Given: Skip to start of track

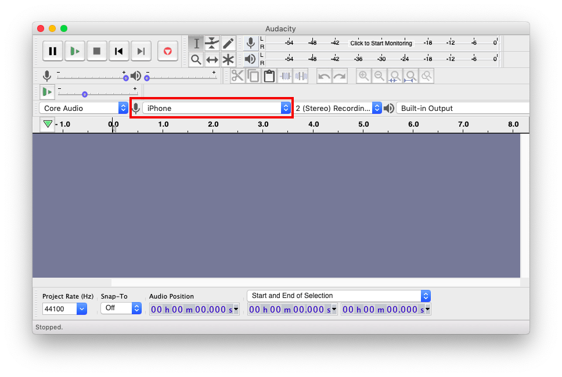Looking at the screenshot, I should (x=119, y=51).
